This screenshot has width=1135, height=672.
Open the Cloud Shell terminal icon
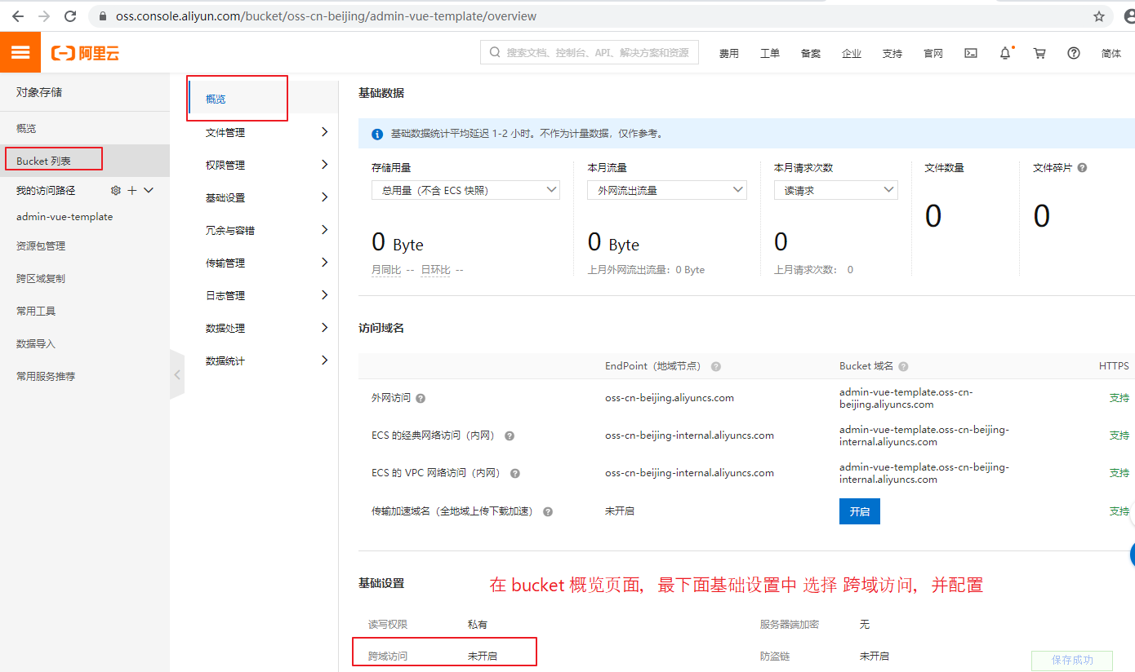971,53
